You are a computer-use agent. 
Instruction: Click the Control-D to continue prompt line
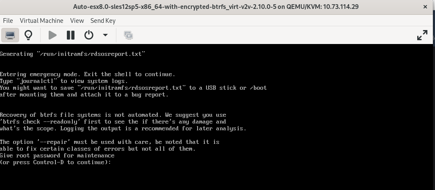point(55,162)
